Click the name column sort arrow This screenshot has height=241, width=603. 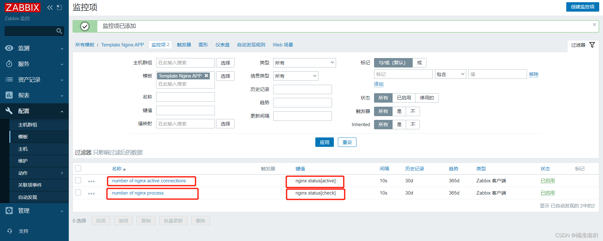(x=124, y=169)
